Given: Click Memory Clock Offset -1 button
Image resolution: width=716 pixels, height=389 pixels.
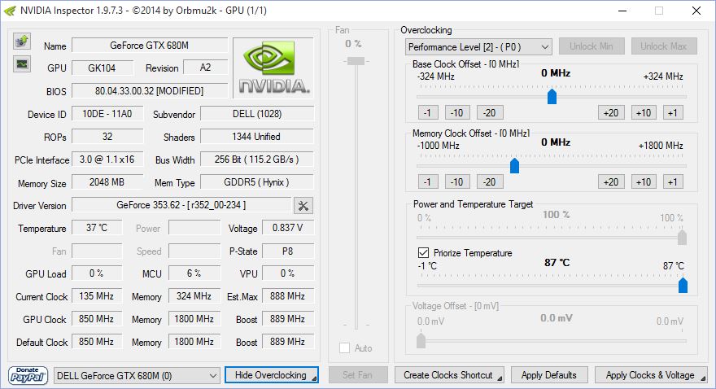Looking at the screenshot, I should (x=428, y=181).
